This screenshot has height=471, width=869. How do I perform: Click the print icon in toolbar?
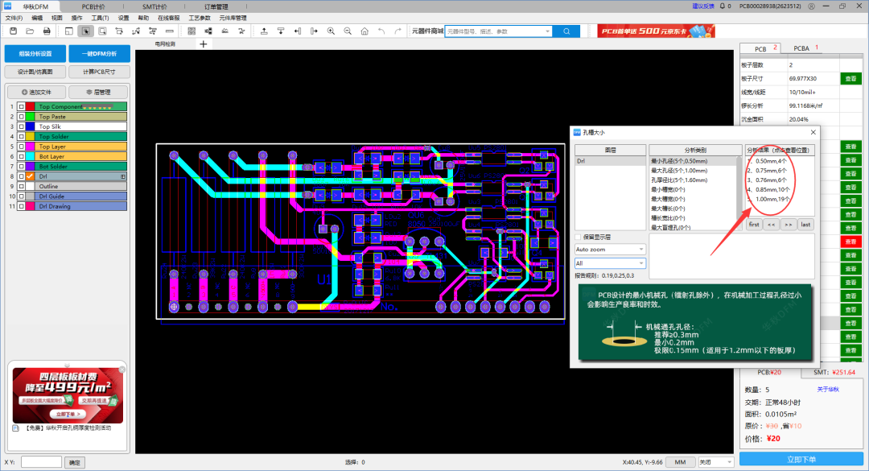[47, 31]
